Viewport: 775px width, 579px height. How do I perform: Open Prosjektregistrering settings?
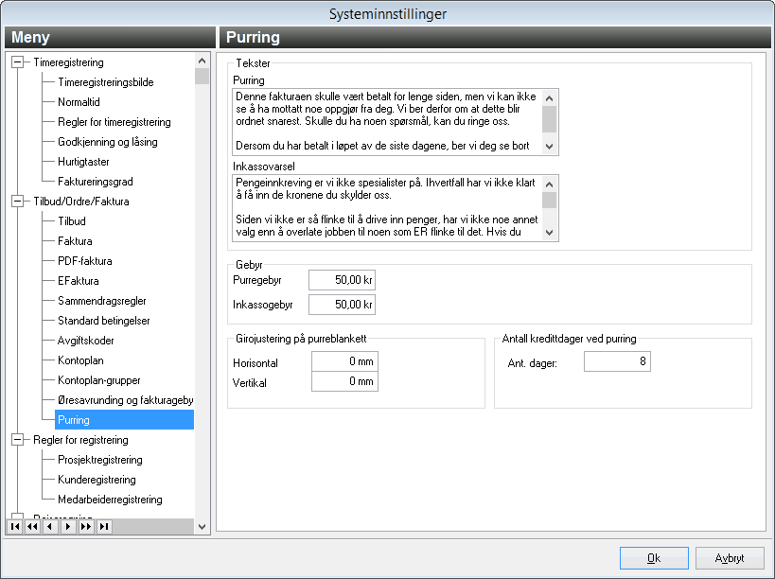point(100,460)
